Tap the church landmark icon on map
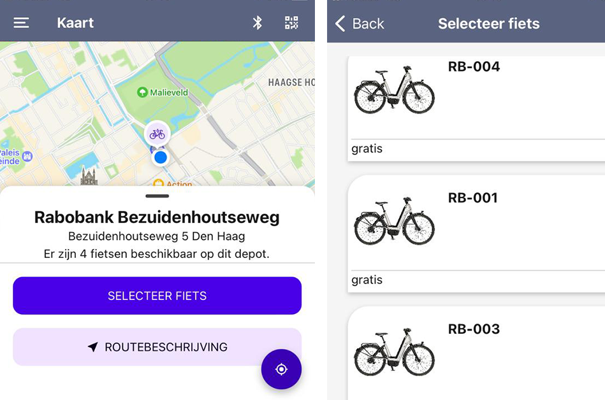The height and width of the screenshot is (400, 605). point(89,176)
